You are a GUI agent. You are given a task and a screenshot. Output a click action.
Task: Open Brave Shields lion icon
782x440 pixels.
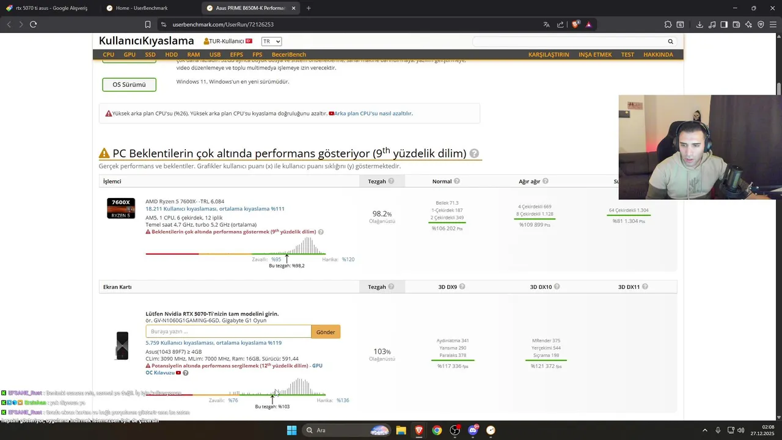575,24
